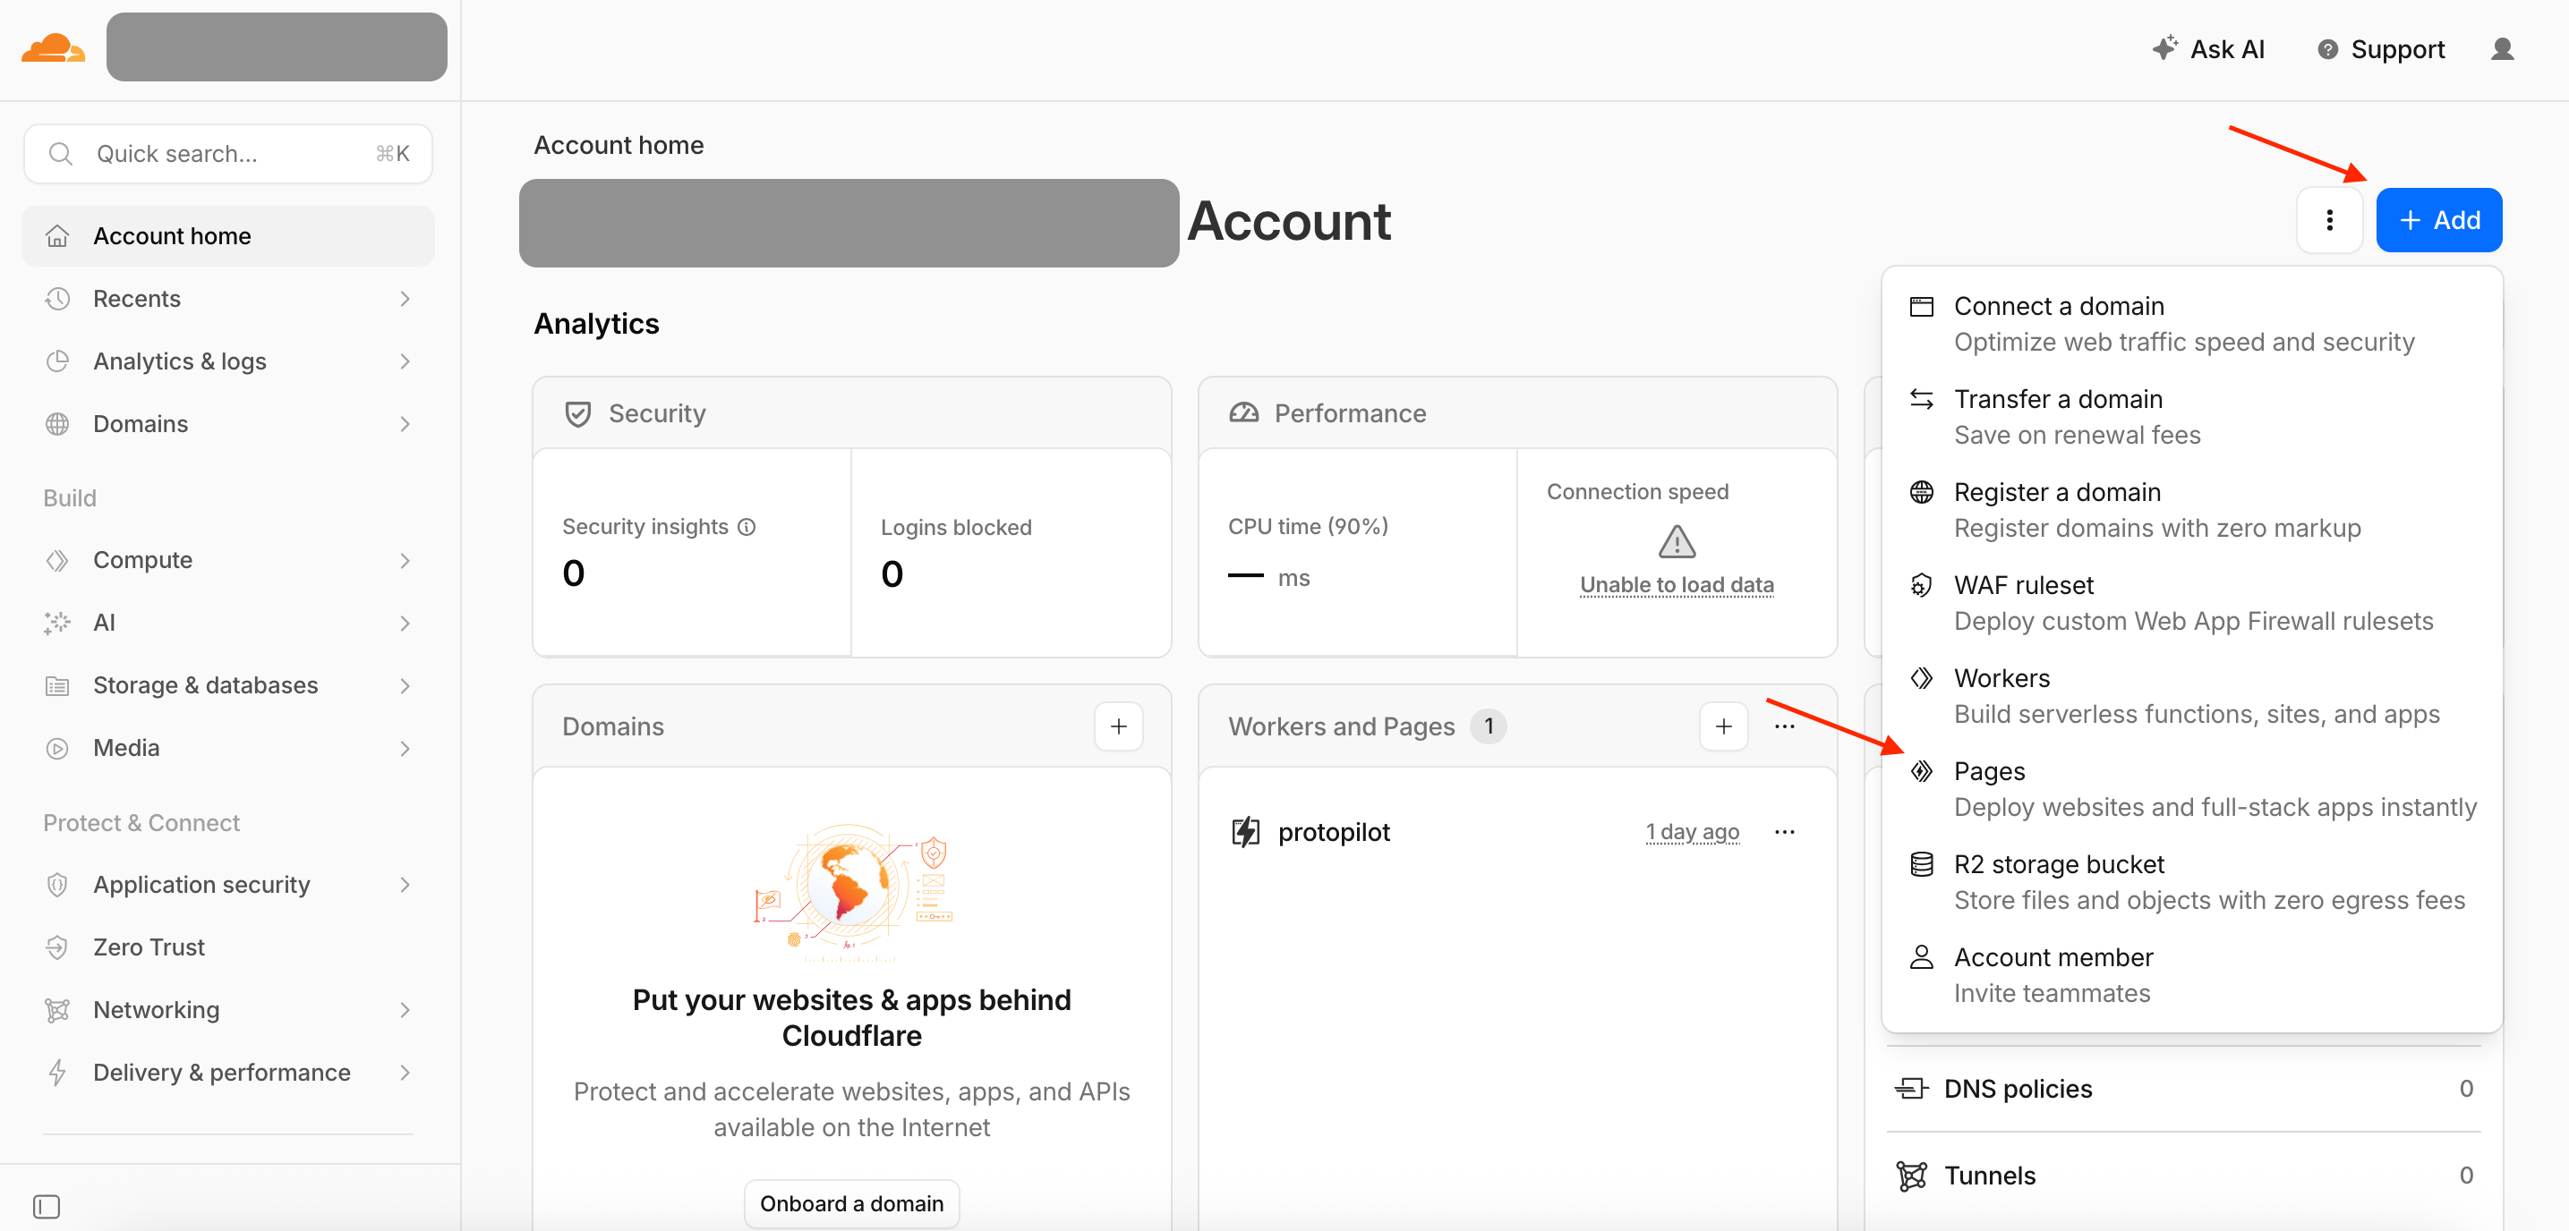Viewport: 2569px width, 1231px height.
Task: Click the Cloudflare logo
Action: 52,47
